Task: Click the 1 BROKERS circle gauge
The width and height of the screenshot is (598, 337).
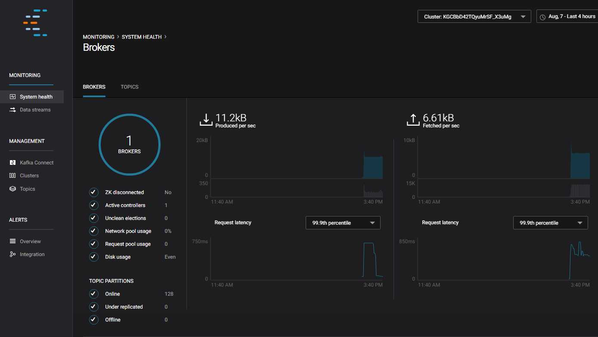Action: 130,145
